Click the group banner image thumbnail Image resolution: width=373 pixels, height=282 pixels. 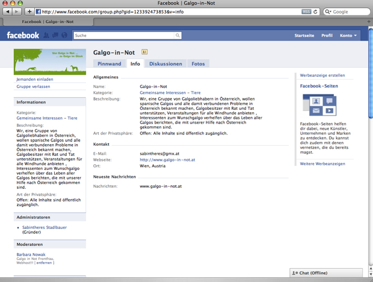coord(50,62)
